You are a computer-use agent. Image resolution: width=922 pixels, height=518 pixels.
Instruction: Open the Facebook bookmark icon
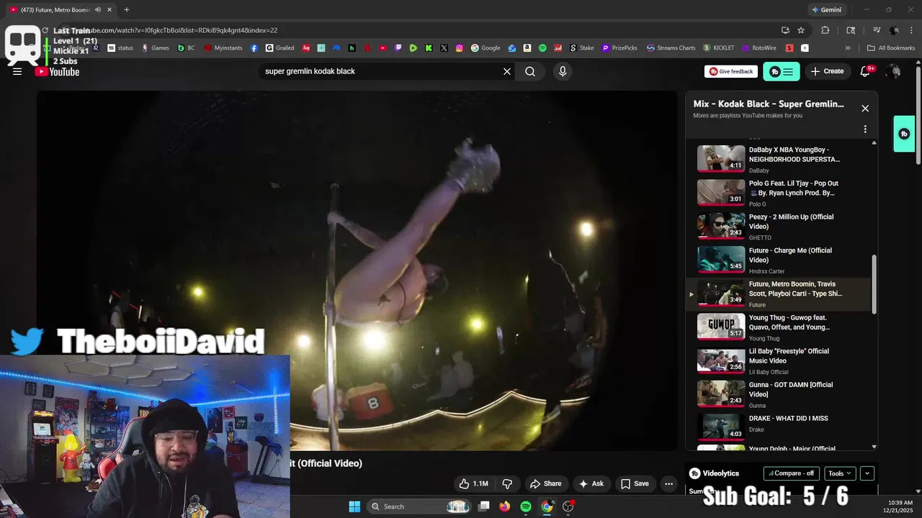pyautogui.click(x=254, y=48)
